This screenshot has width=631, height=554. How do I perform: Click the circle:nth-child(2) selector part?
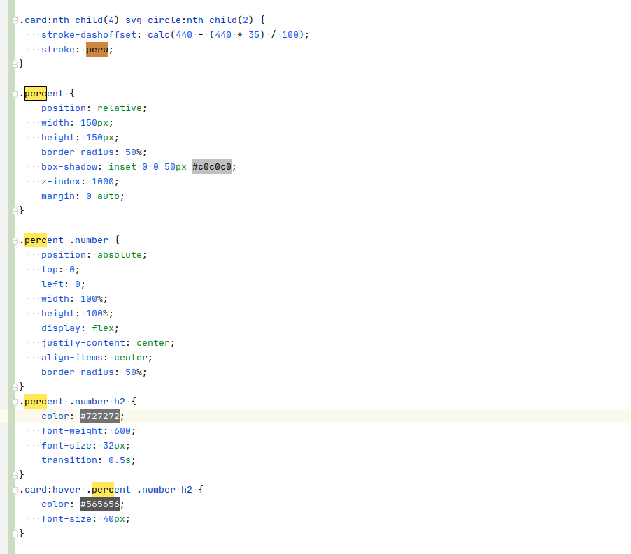pos(200,20)
